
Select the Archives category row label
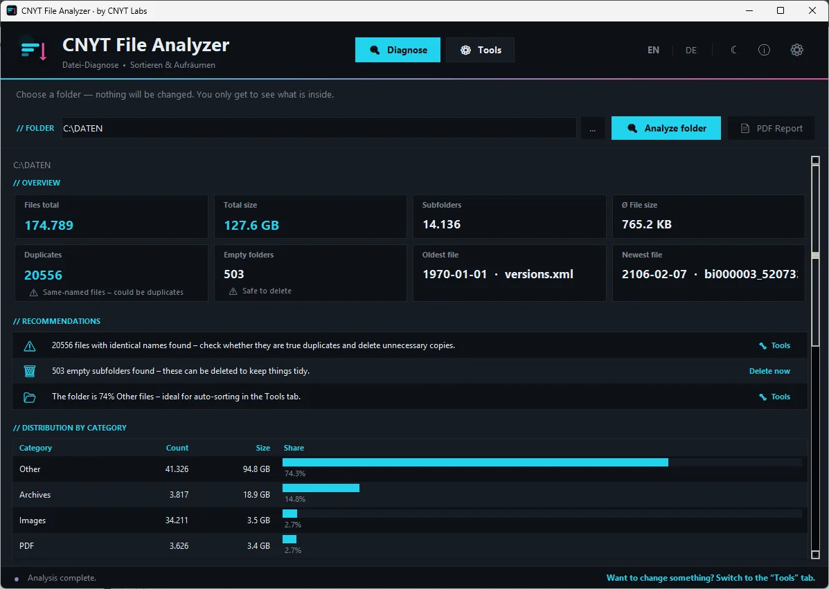click(35, 495)
